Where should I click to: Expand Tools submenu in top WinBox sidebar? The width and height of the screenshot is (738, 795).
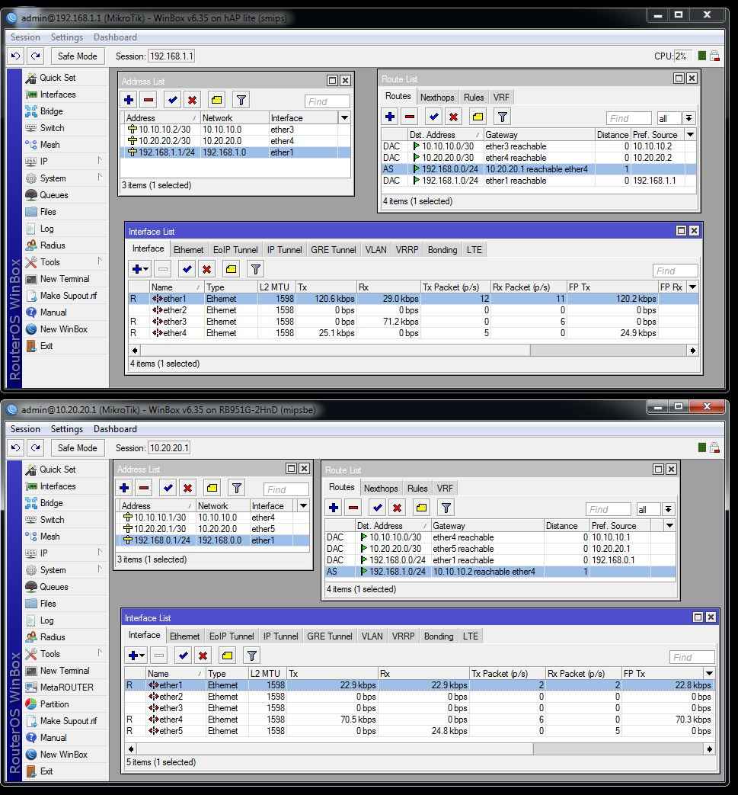(100, 261)
